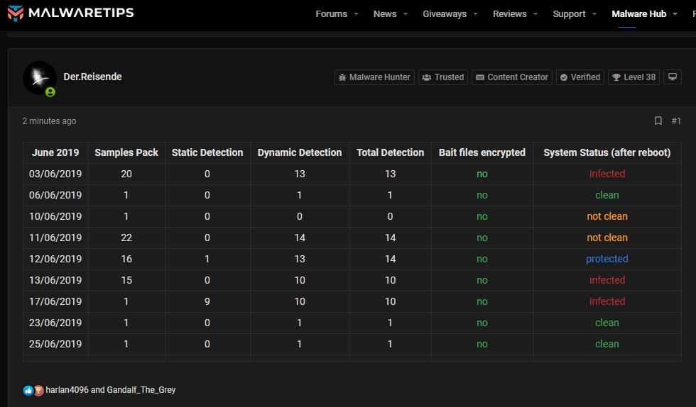Click Samples Pack value 20 in 03/06/2019 row
696x407 pixels.
tap(126, 174)
